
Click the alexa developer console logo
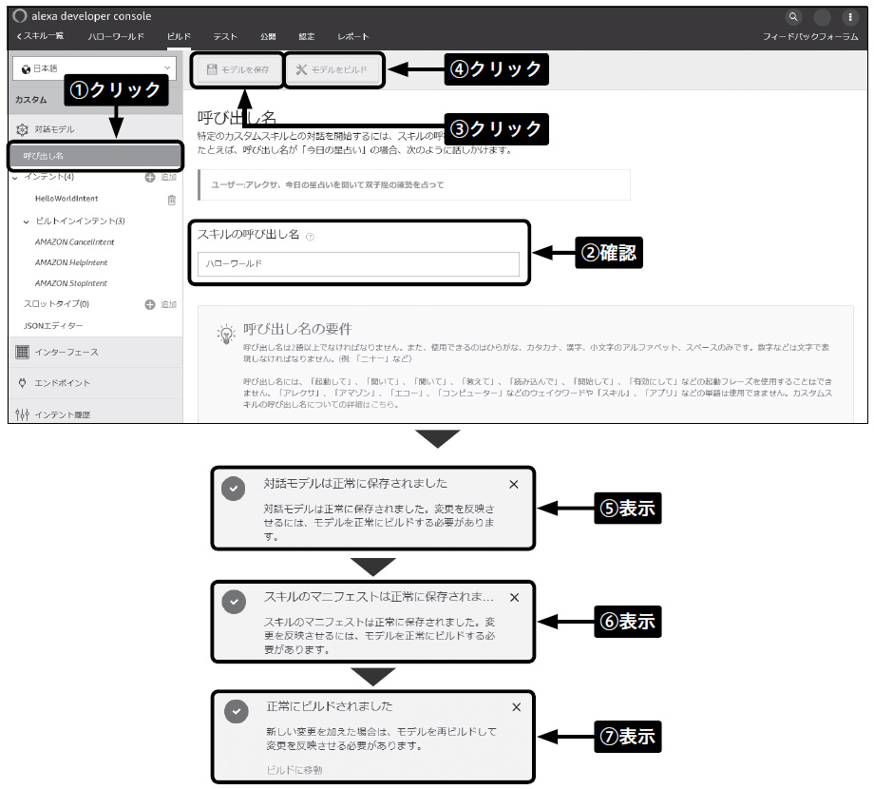(x=20, y=15)
